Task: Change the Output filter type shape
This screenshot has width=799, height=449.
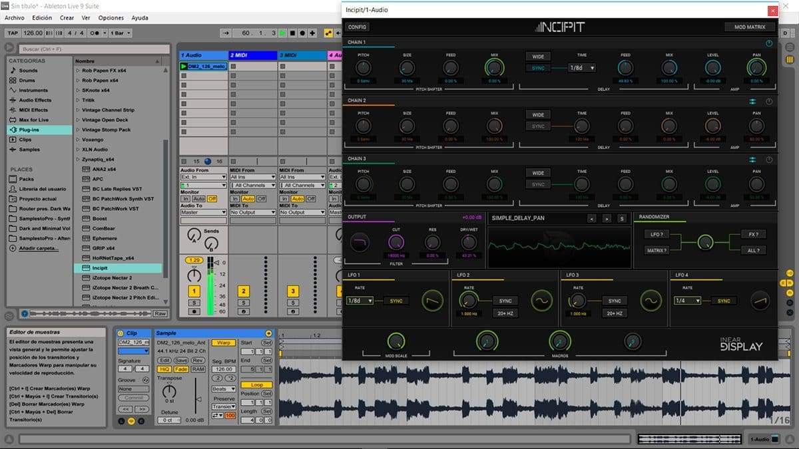Action: 360,243
